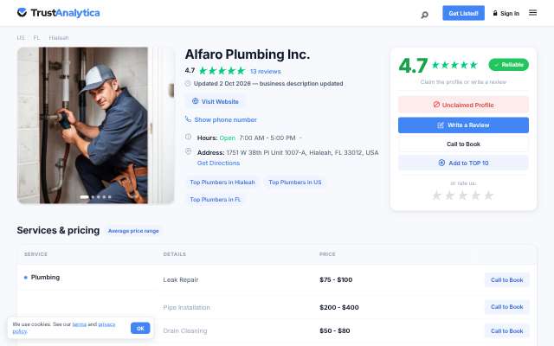Click the $200 - $400 price
554x346 pixels.
pos(339,307)
